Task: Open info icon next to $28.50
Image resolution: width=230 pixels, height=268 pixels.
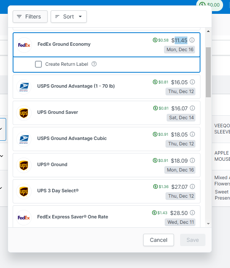Action: click(192, 213)
